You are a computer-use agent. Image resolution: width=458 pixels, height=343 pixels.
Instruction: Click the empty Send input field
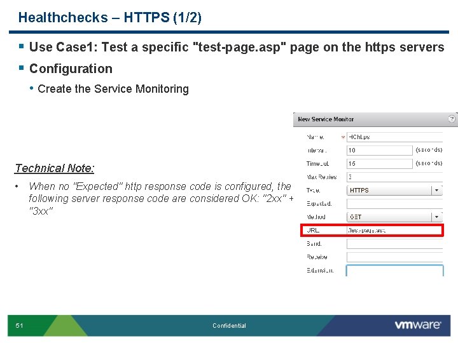point(394,243)
